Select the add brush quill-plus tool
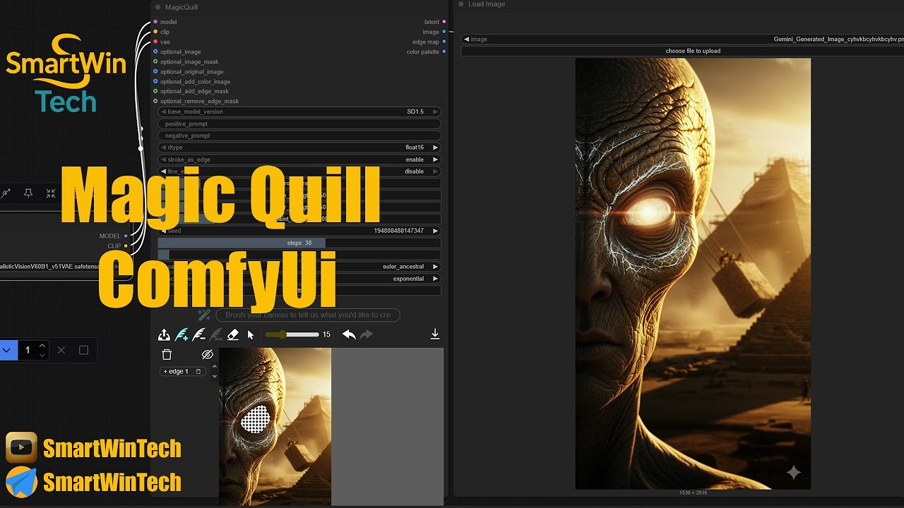This screenshot has width=904, height=508. click(182, 334)
